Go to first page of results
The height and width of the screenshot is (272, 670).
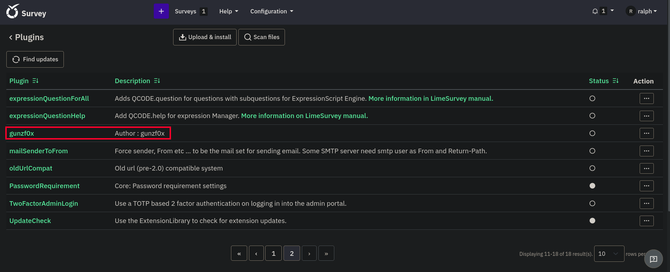coord(239,253)
